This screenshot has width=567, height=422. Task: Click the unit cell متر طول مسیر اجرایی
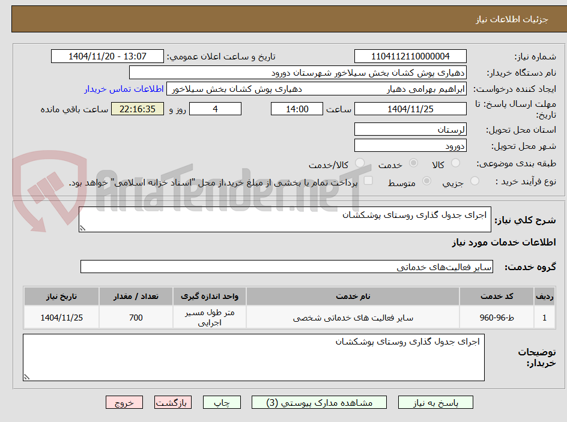(x=210, y=317)
